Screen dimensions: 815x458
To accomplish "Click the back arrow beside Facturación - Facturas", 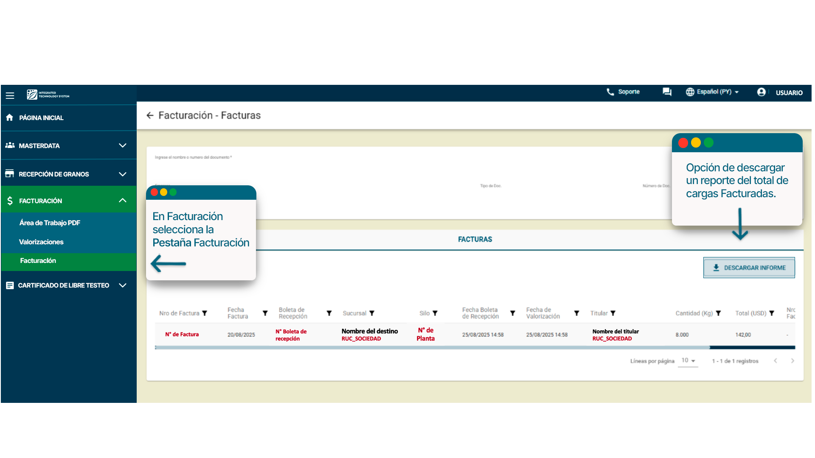I will tap(149, 115).
